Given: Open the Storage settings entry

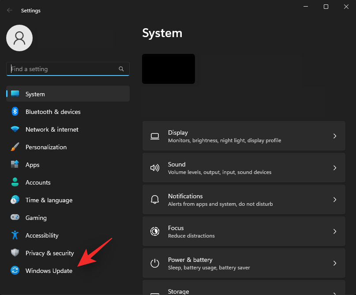Looking at the screenshot, I should click(244, 289).
